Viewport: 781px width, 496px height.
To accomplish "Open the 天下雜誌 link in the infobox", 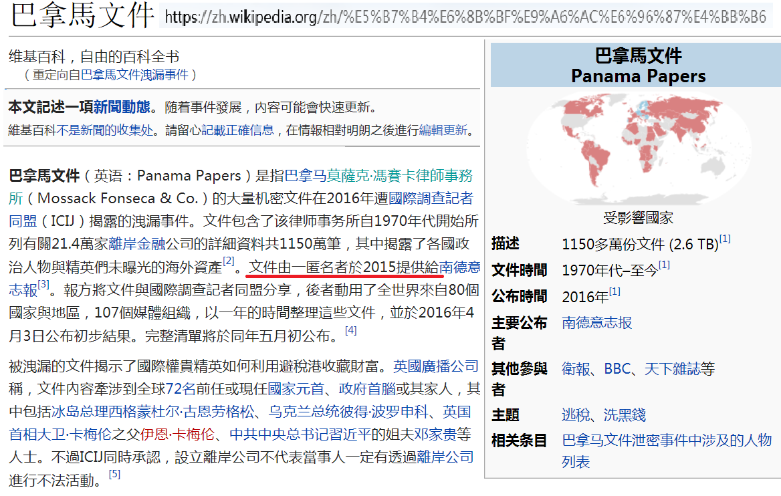I will coord(672,369).
